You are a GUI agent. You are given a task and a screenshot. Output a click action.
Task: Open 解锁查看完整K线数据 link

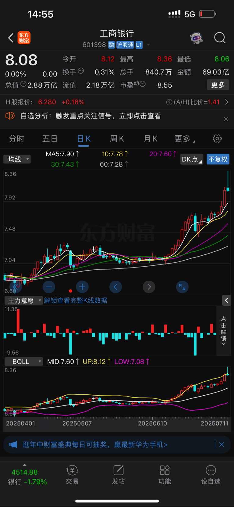pyautogui.click(x=76, y=300)
